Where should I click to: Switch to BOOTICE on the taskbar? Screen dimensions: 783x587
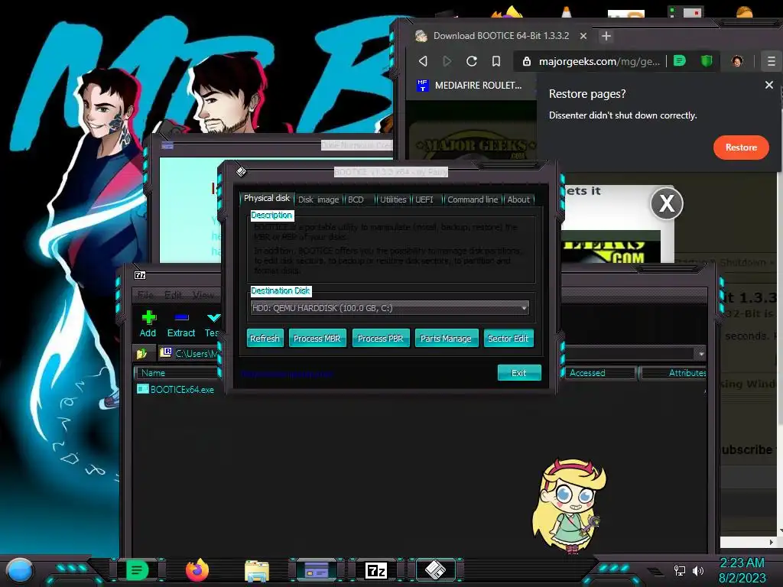[x=435, y=570]
